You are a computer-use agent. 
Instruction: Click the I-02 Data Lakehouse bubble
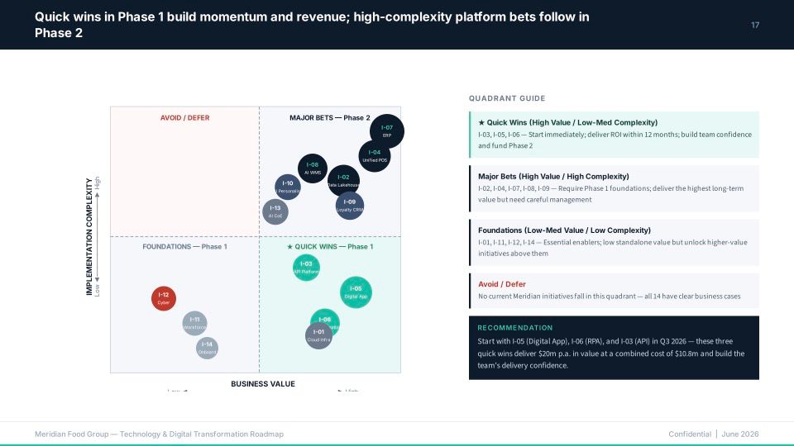pyautogui.click(x=343, y=181)
